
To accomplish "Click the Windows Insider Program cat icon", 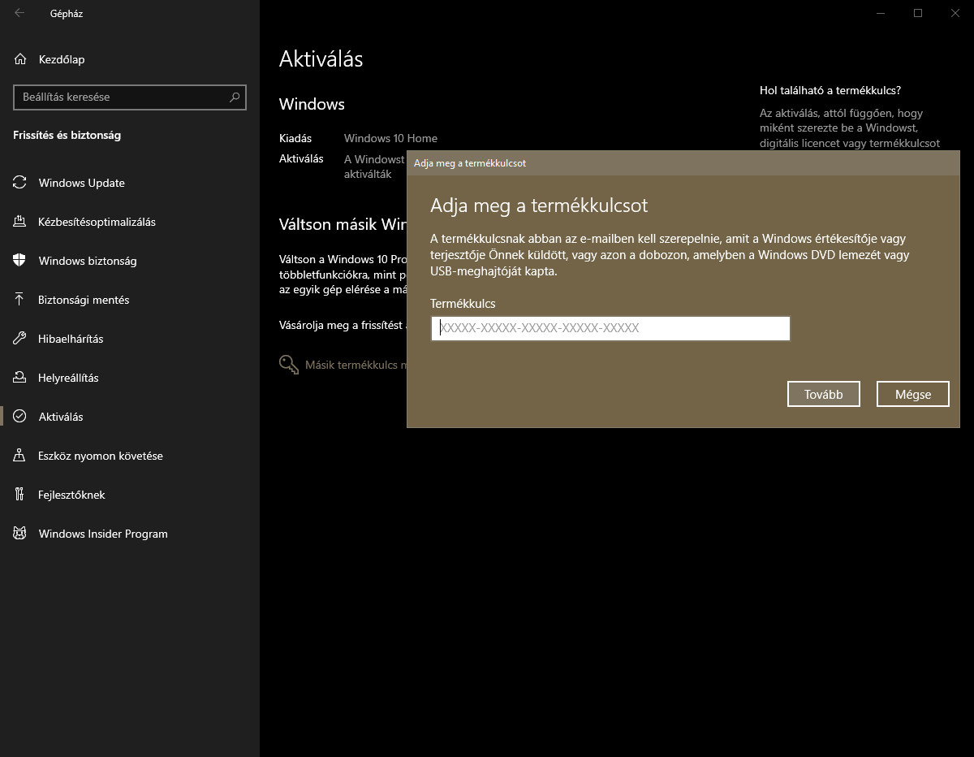I will point(19,534).
